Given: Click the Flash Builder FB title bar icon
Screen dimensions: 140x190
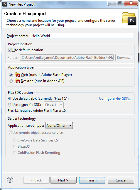Looking at the screenshot, I should (5, 4).
